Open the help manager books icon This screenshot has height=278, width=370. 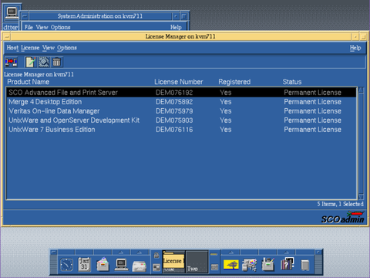(287, 264)
